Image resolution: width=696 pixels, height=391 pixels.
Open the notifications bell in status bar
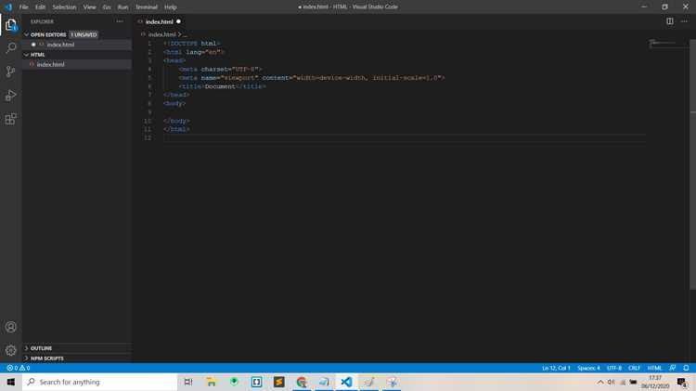click(x=686, y=368)
